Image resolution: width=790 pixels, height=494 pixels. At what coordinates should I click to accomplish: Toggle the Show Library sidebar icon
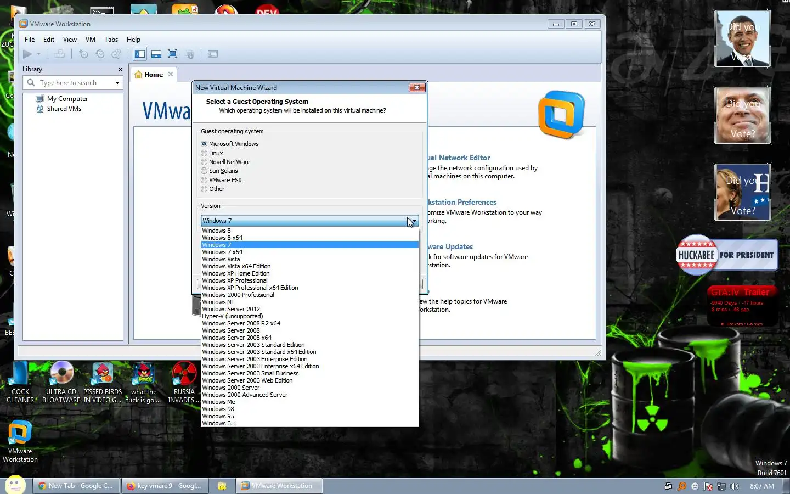tap(140, 54)
